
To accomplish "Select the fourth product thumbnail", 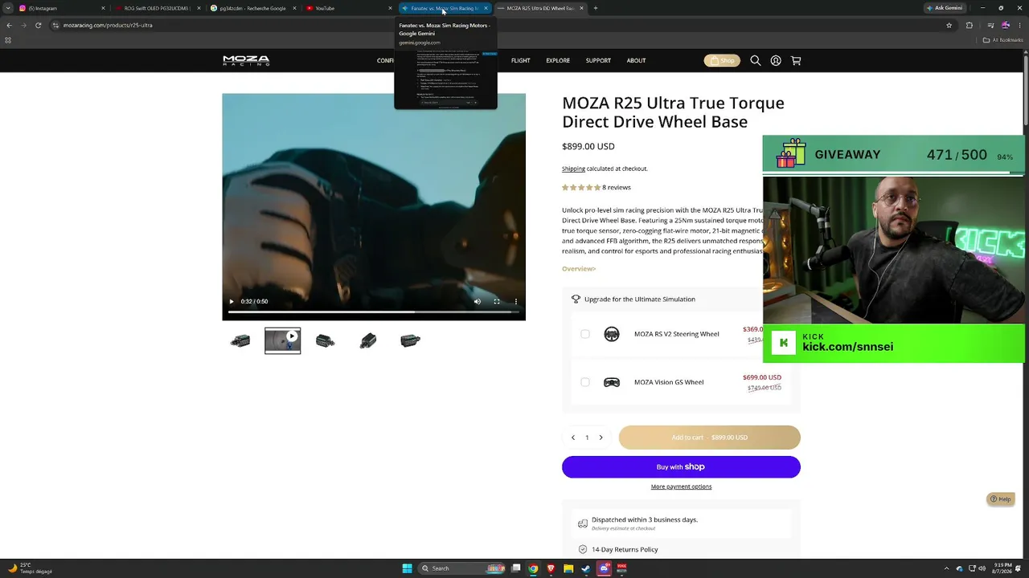I will [368, 341].
